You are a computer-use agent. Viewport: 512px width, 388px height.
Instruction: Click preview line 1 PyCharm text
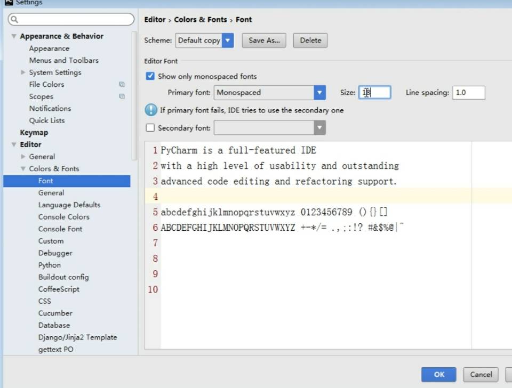click(238, 150)
